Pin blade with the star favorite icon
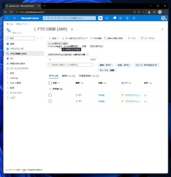Image resolution: width=171 pixels, height=177 pixels. click(72, 29)
